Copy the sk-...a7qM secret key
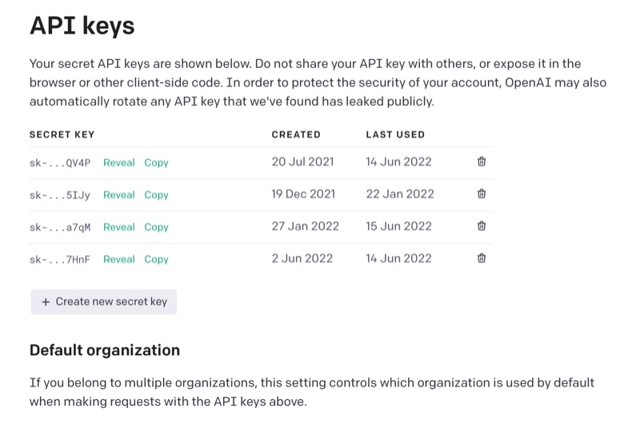 (156, 227)
